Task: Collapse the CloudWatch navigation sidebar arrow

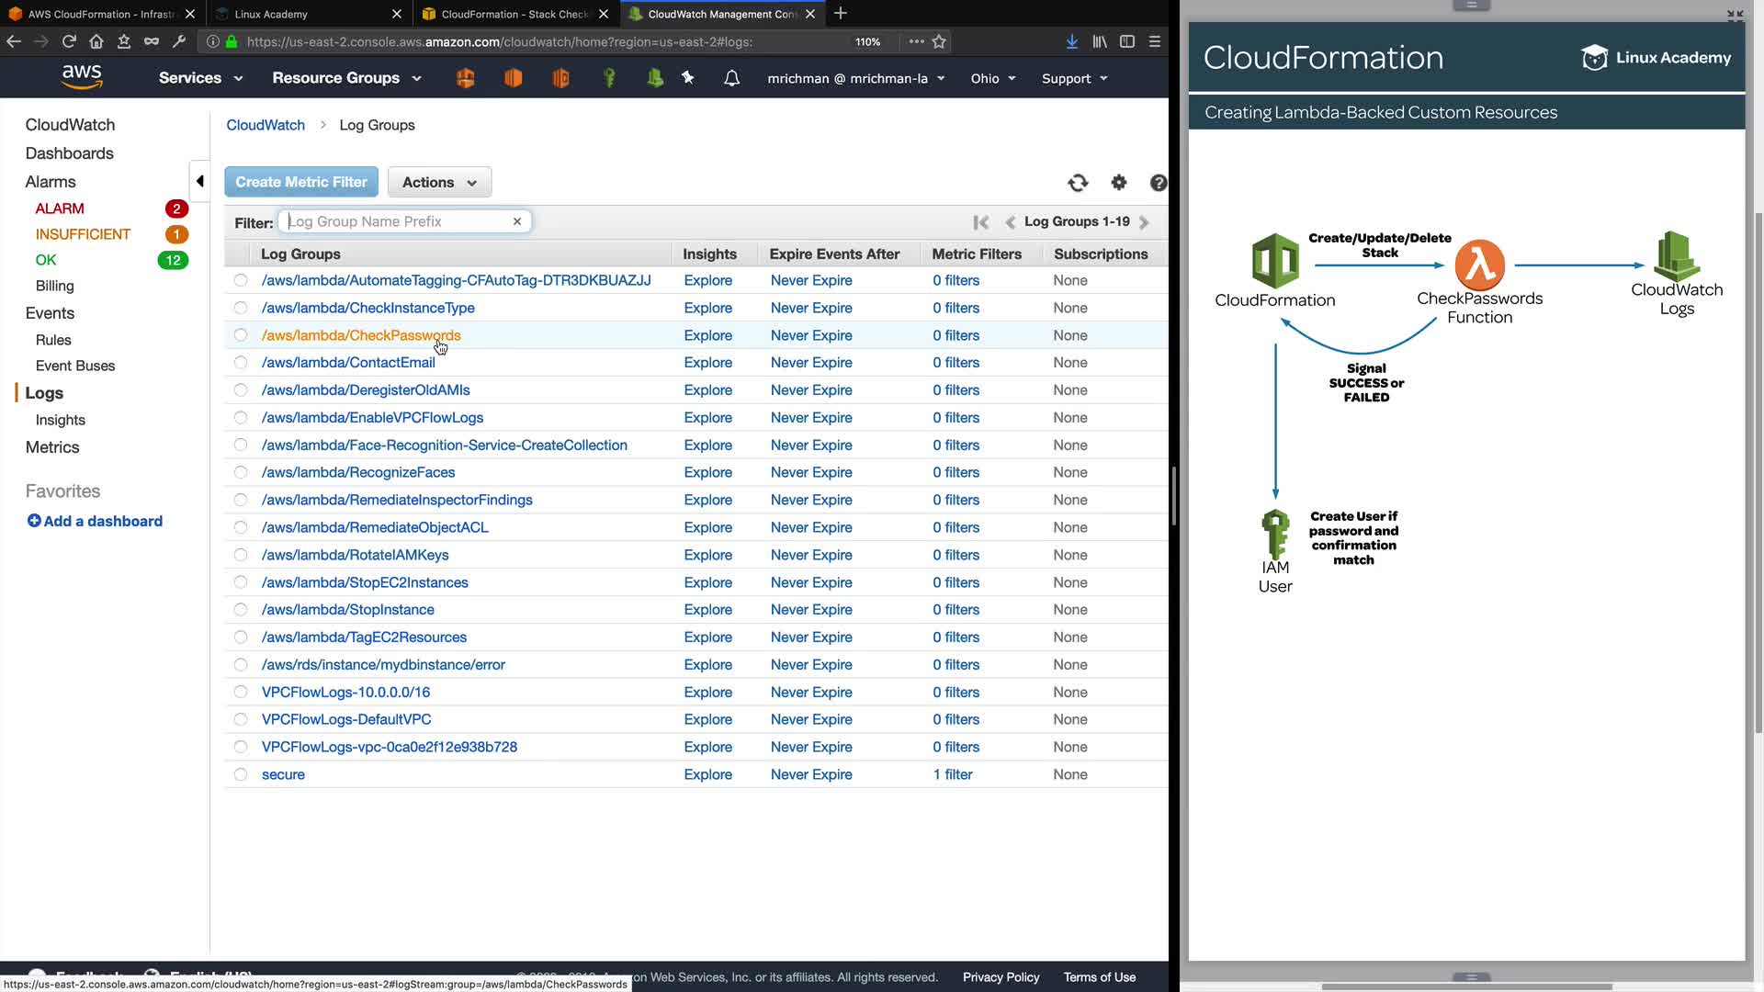Action: click(x=199, y=181)
